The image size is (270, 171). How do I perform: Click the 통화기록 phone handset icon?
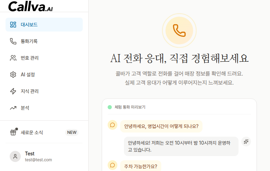click(13, 41)
